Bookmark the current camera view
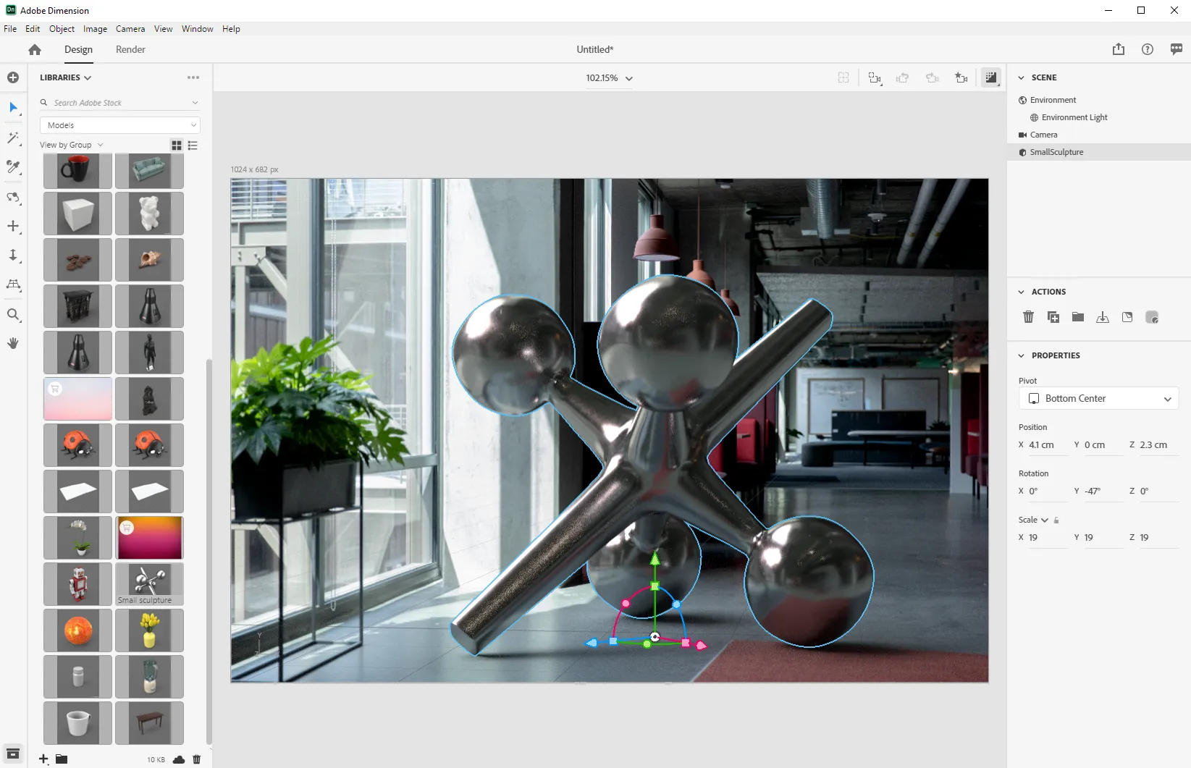This screenshot has width=1191, height=768. pos(961,78)
